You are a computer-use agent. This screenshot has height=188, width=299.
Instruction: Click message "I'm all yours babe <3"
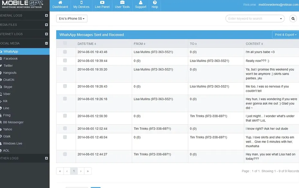(260, 52)
